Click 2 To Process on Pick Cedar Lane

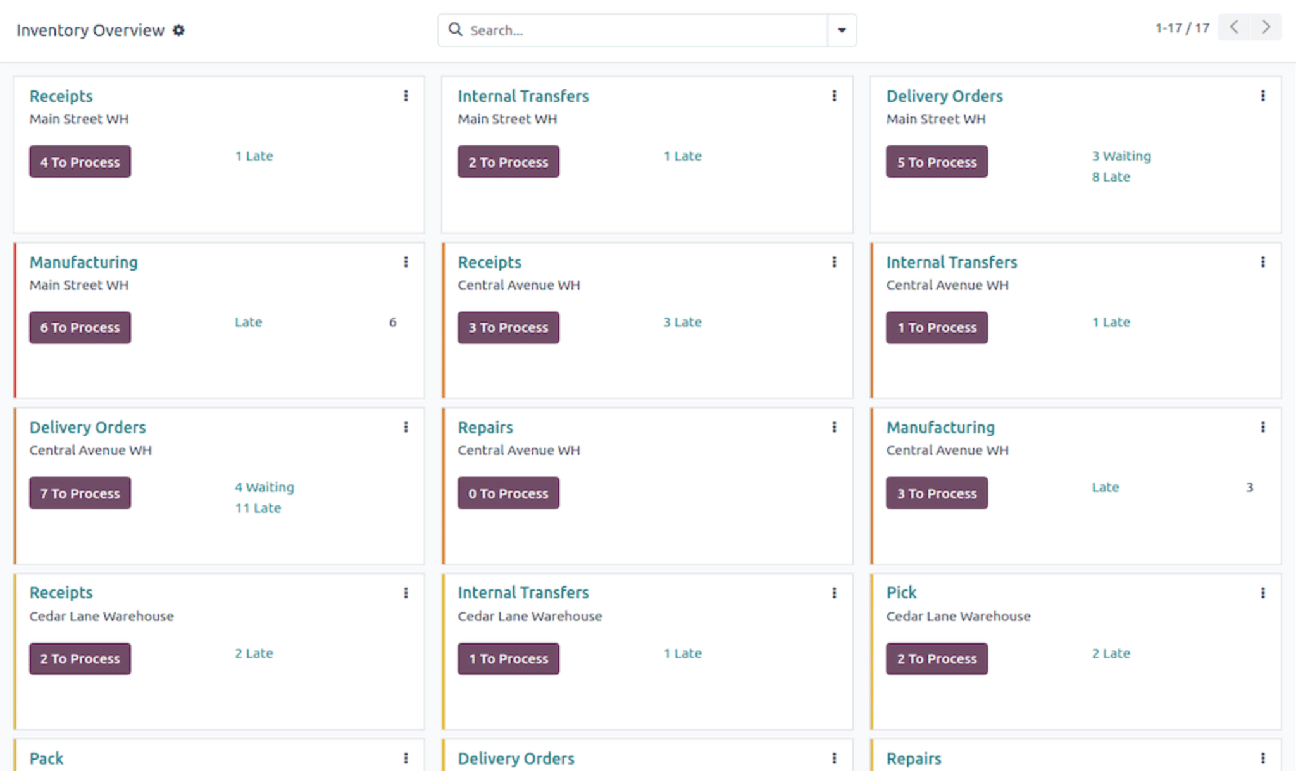click(x=937, y=658)
